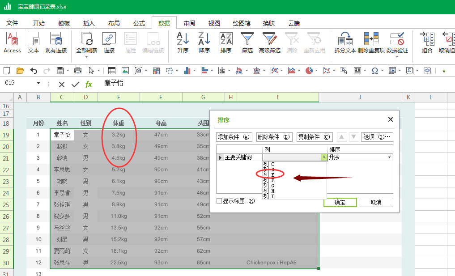Click the insert picture icon
Image resolution: width=455 pixels, height=276 pixels.
[x=125, y=71]
